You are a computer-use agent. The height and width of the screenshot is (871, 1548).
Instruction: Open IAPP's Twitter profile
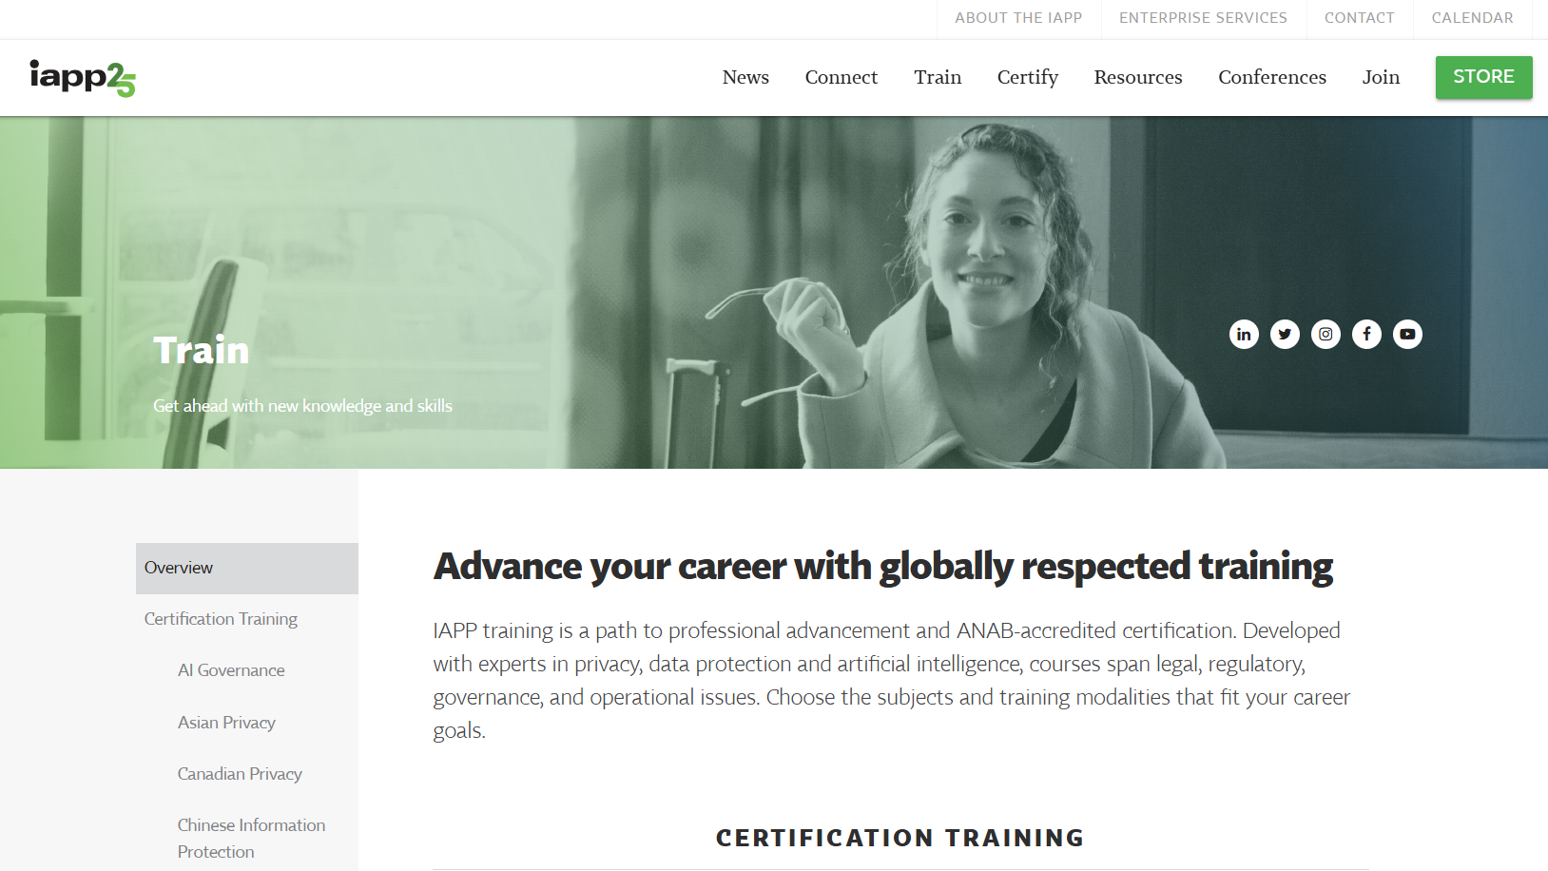tap(1285, 334)
